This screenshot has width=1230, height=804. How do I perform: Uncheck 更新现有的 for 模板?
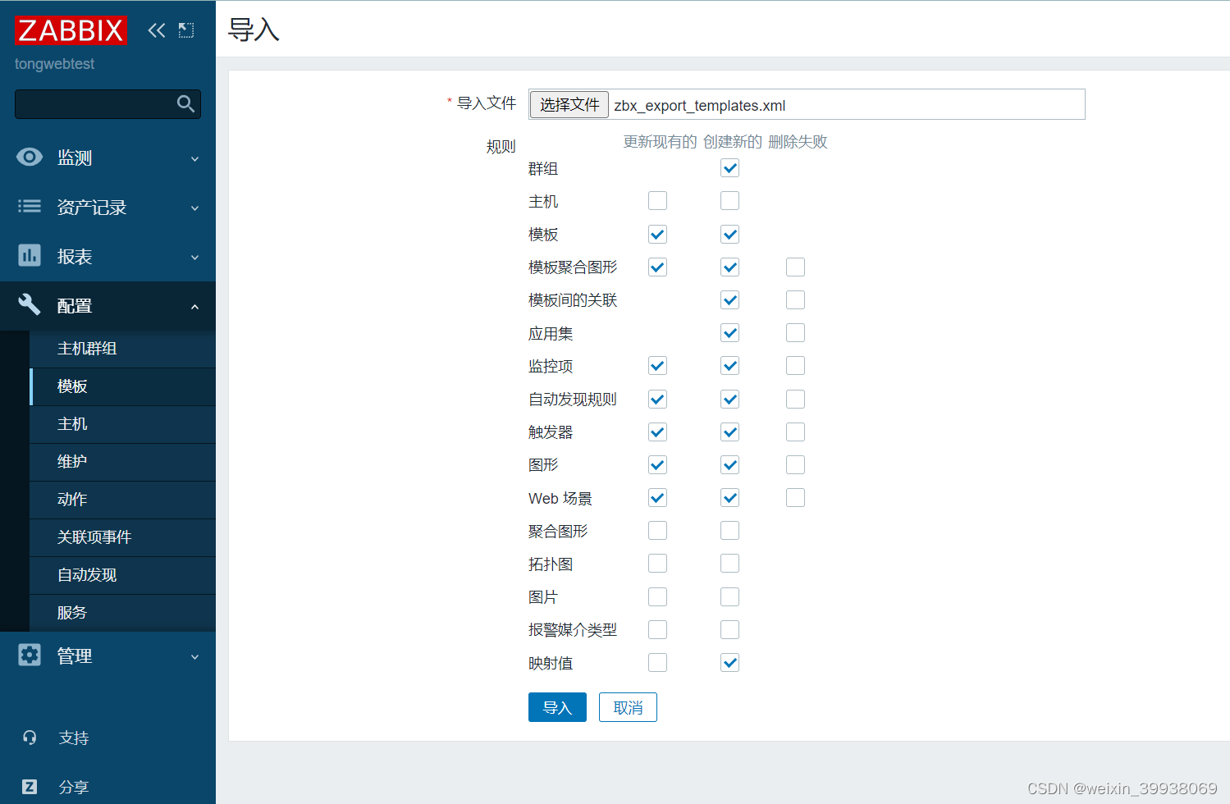coord(657,234)
